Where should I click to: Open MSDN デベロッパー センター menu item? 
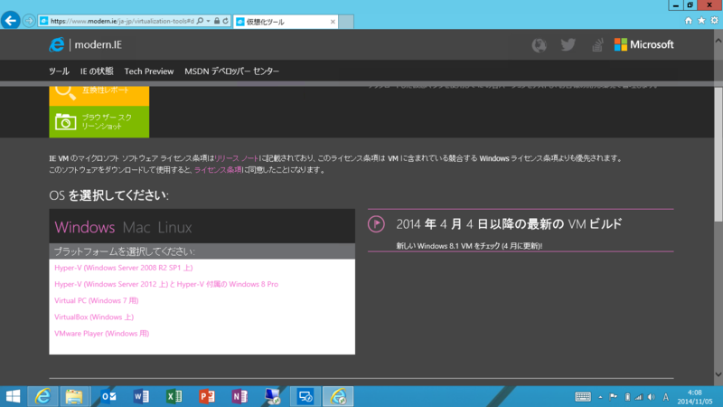tap(232, 71)
